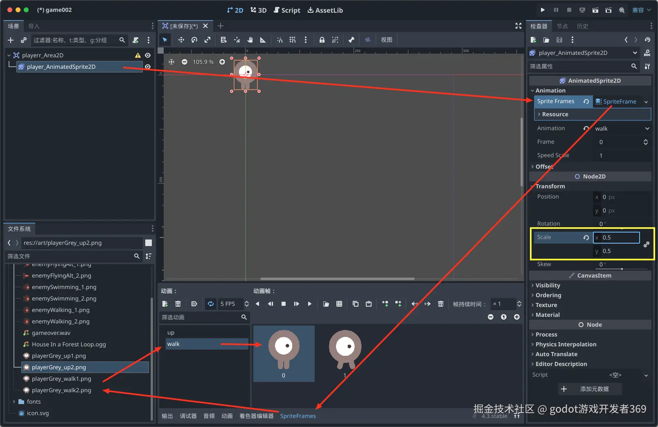Viewport: 658px width, 427px height.
Task: Select animation frame 1 thumbnail
Action: [345, 354]
